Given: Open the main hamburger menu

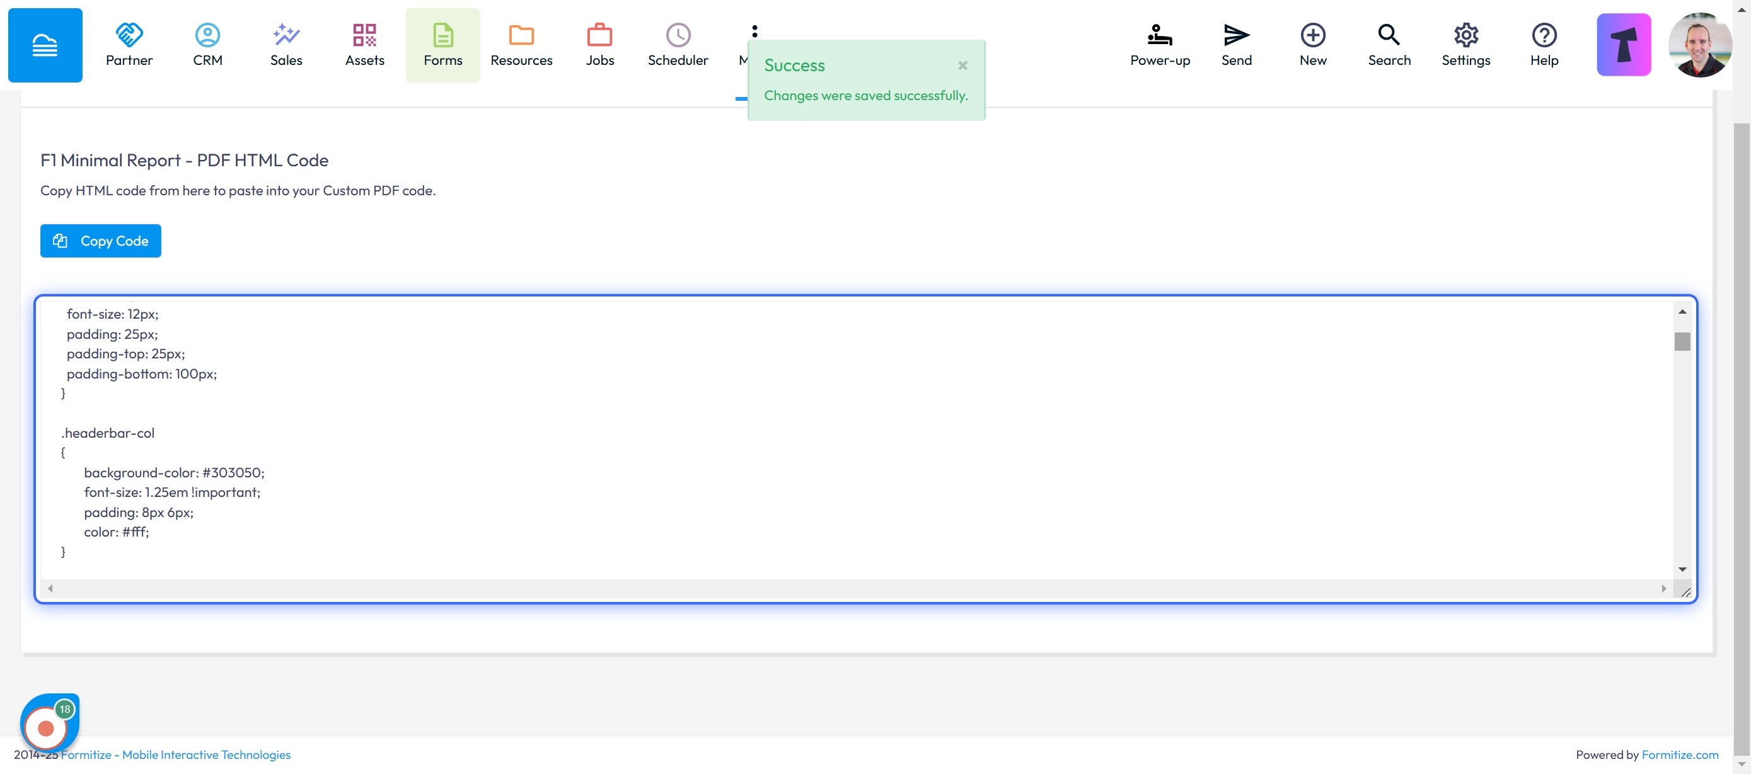Looking at the screenshot, I should (x=45, y=45).
